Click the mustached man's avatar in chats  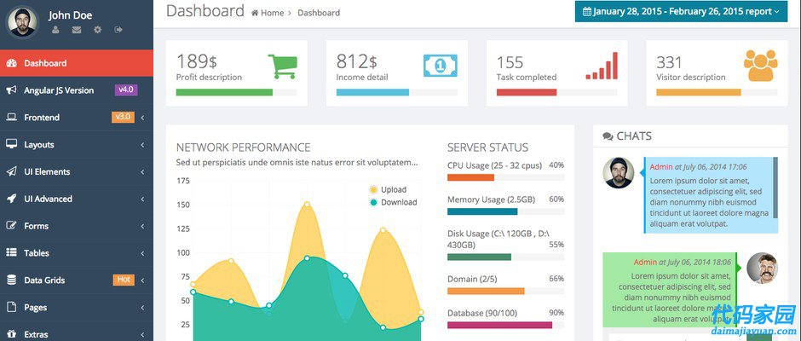[762, 268]
